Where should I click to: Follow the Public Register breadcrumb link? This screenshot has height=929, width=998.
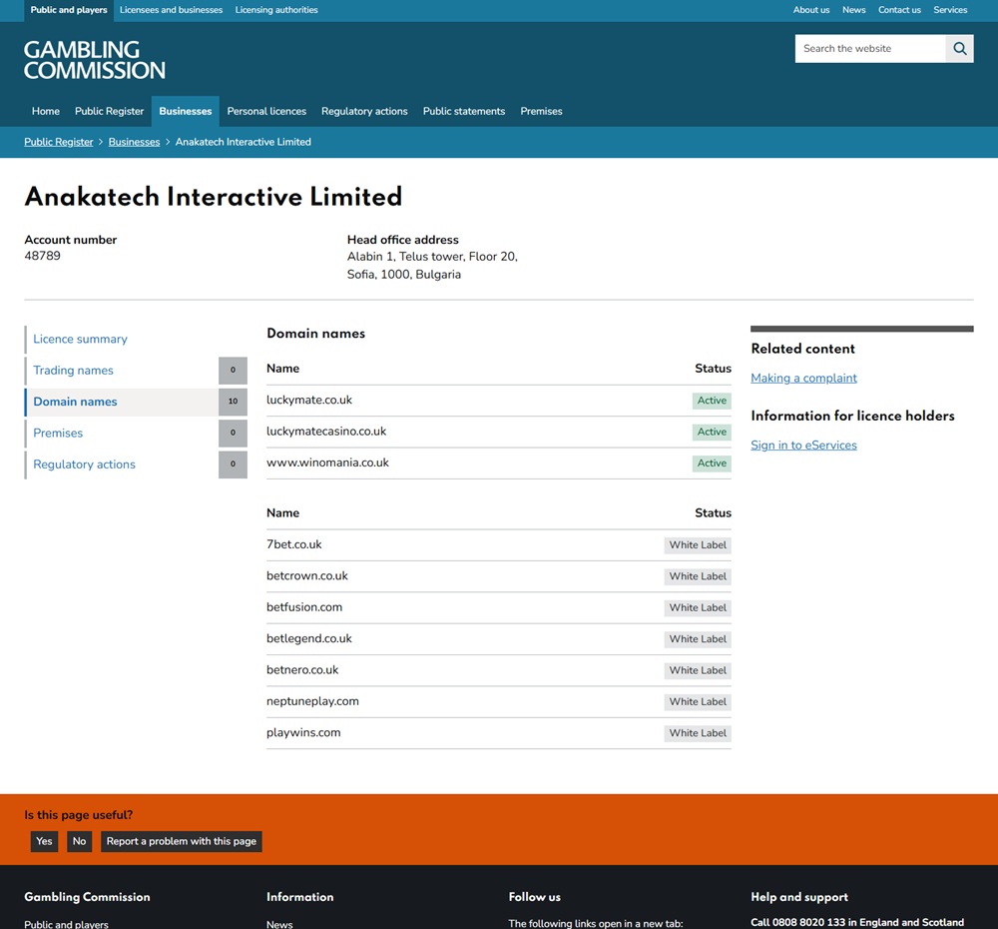pyautogui.click(x=59, y=142)
